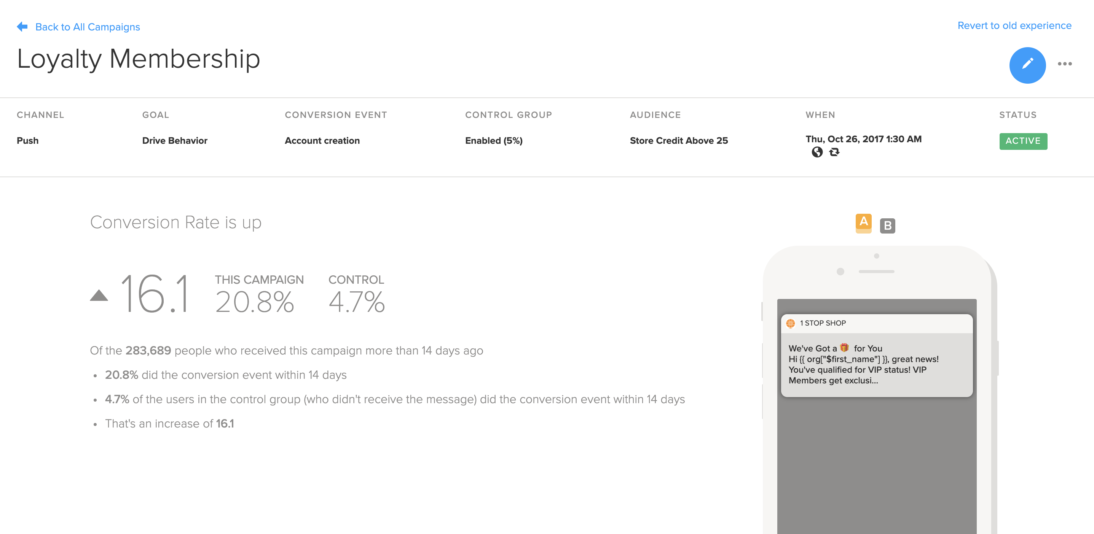Click the gift emoji in notification
The image size is (1094, 534).
(x=844, y=348)
